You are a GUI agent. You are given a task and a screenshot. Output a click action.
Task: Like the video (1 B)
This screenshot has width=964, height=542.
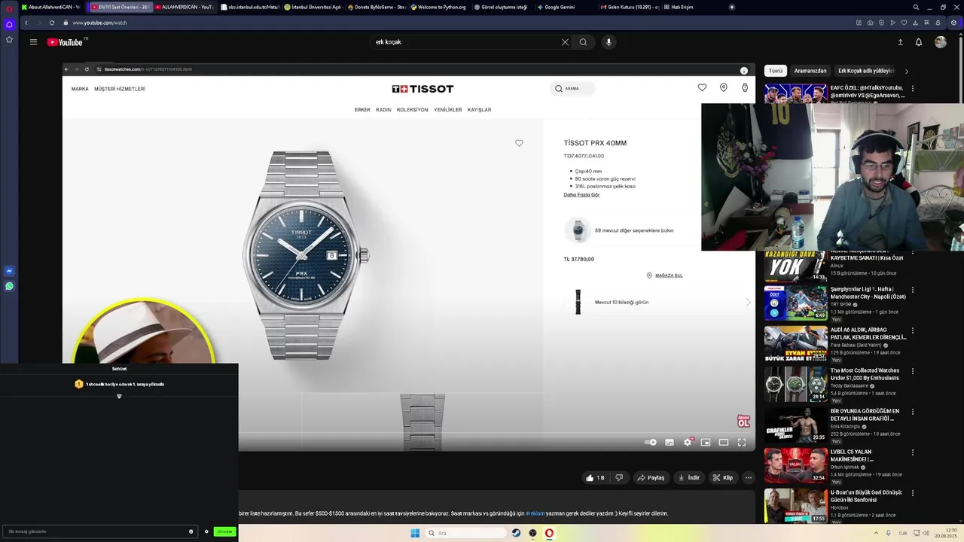595,477
